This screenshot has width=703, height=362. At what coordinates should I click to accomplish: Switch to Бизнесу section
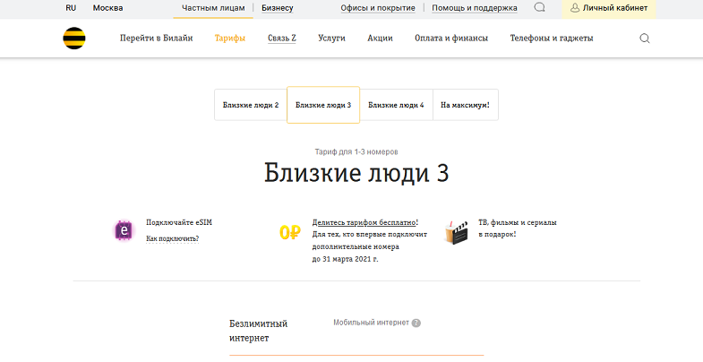click(277, 8)
